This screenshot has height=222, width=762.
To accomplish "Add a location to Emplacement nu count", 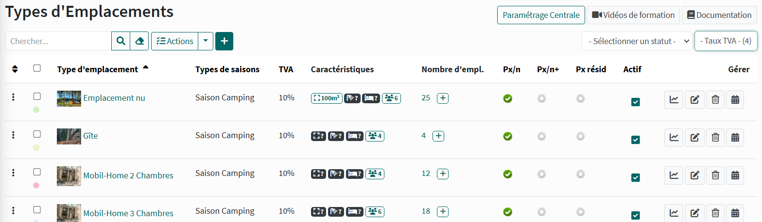I will [443, 98].
